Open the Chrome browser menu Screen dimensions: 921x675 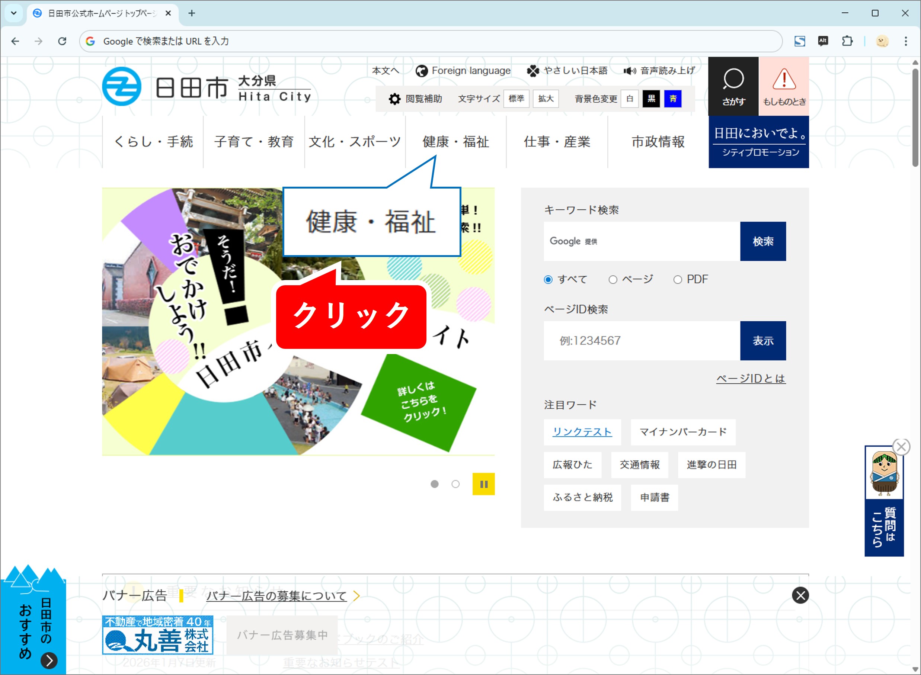[906, 41]
